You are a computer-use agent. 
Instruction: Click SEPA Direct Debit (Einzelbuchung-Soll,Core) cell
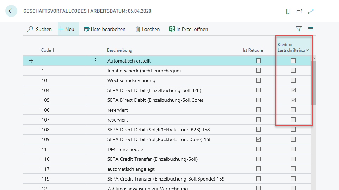coord(155,100)
